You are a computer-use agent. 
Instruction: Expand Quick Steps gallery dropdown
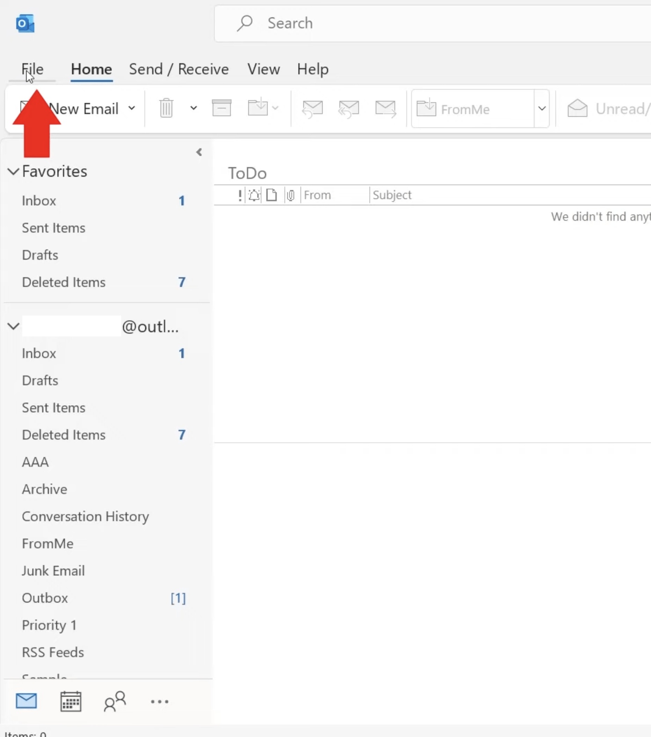pos(542,109)
